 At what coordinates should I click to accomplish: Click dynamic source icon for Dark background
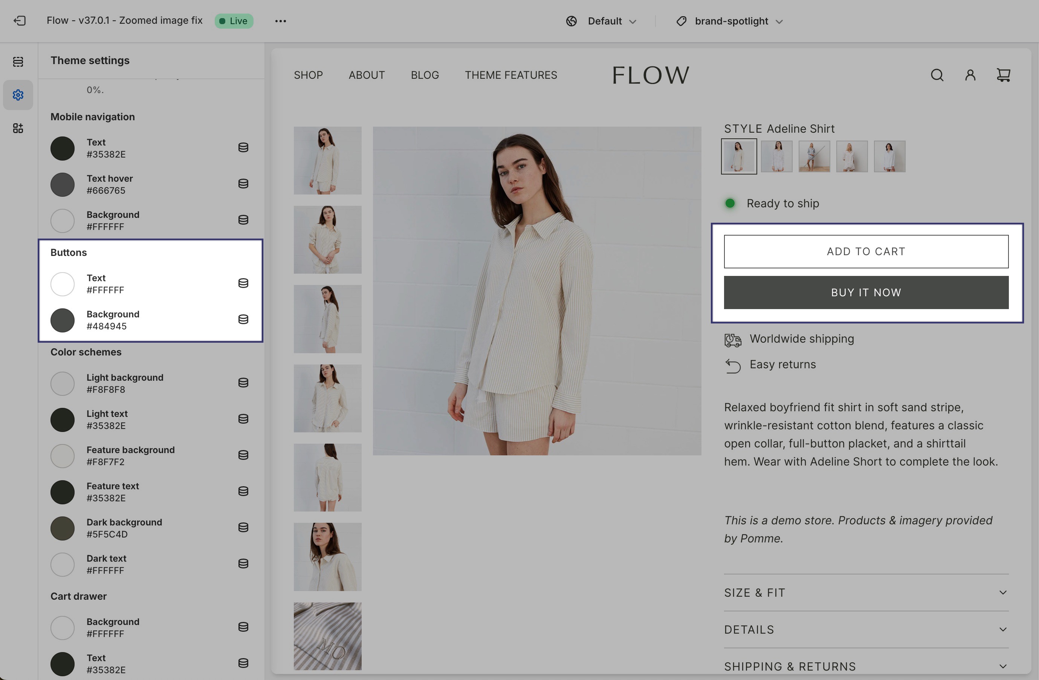(x=243, y=528)
